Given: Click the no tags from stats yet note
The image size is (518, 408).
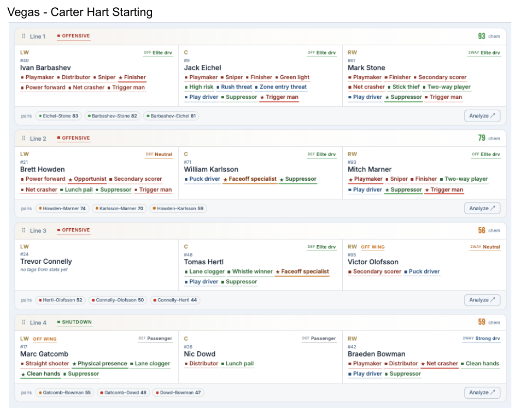Looking at the screenshot, I should click(44, 270).
